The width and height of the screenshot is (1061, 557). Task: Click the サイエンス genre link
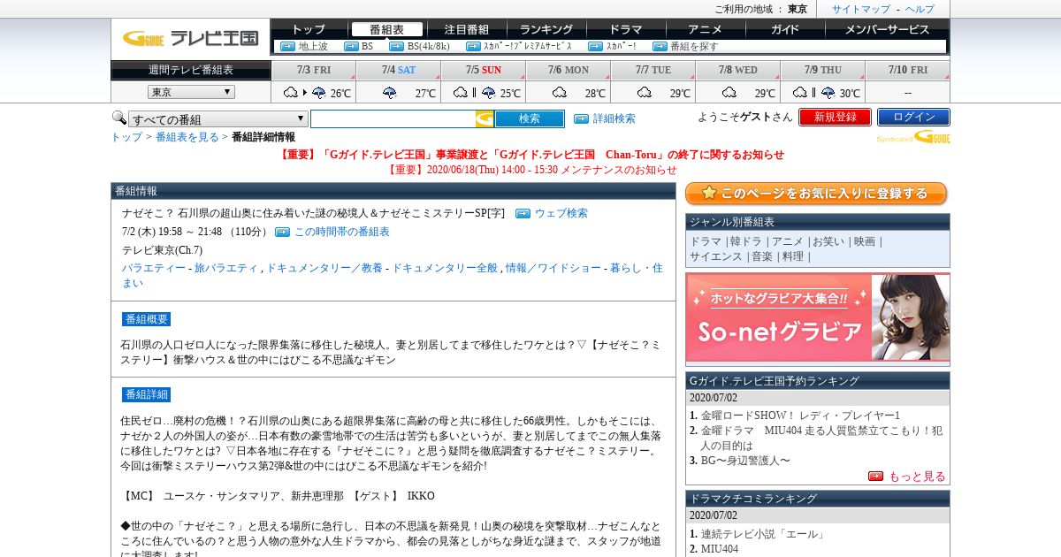pos(716,256)
